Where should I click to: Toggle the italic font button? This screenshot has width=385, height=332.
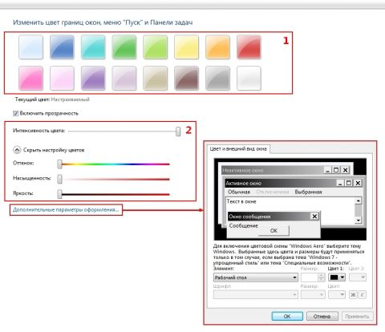click(363, 295)
